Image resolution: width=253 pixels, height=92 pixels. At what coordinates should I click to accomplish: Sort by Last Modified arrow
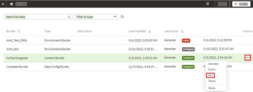coord(150,31)
